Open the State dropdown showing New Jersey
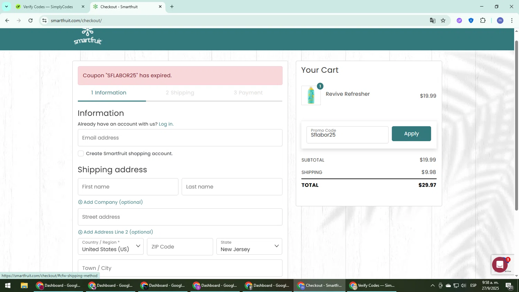519x292 pixels. coord(249,246)
